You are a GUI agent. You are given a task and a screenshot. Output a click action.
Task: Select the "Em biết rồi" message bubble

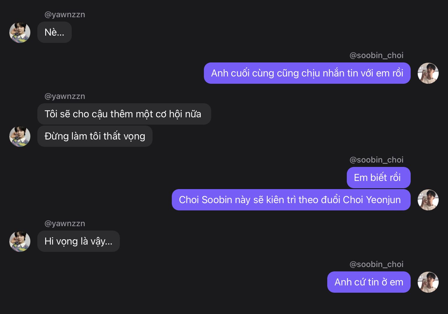(378, 178)
